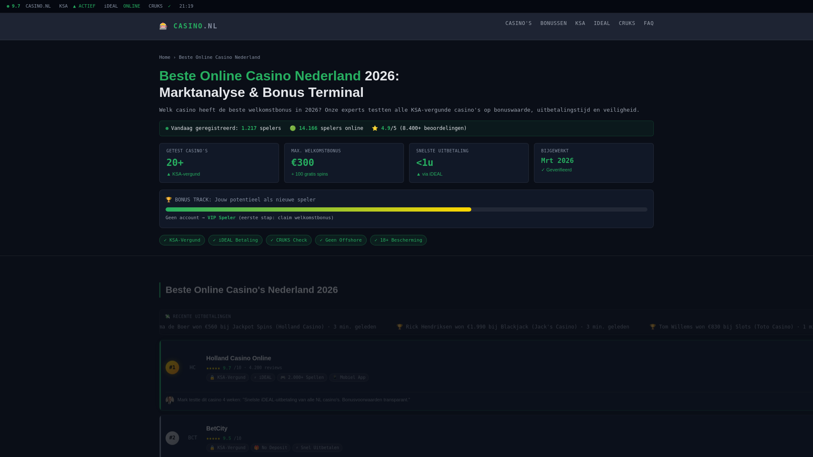This screenshot has width=813, height=457.
Task: Select the SNELSTE UITBETALING <1u card
Action: click(x=469, y=163)
